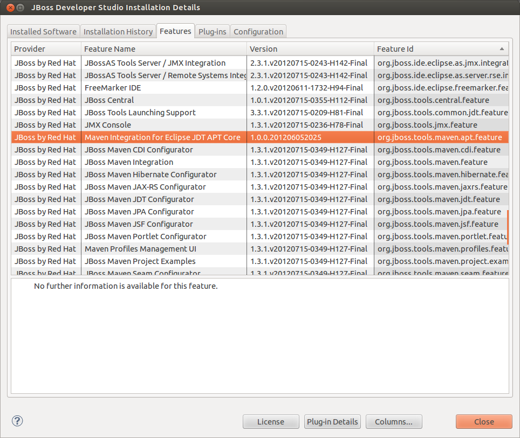Select JBoss Maven Hibernate Configurator
The width and height of the screenshot is (520, 438).
[x=259, y=174]
